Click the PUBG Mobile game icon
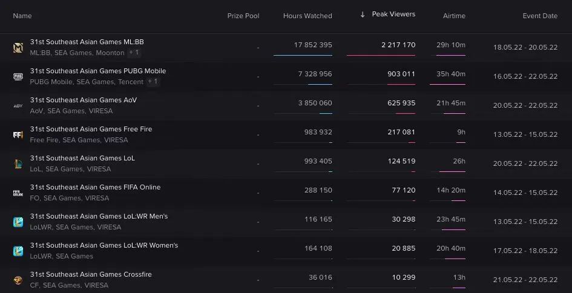This screenshot has height=293, width=572. 18,76
